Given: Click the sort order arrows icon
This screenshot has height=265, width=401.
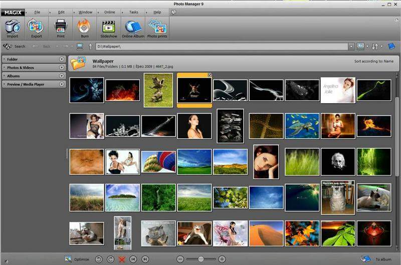Looking at the screenshot, I should click(374, 47).
